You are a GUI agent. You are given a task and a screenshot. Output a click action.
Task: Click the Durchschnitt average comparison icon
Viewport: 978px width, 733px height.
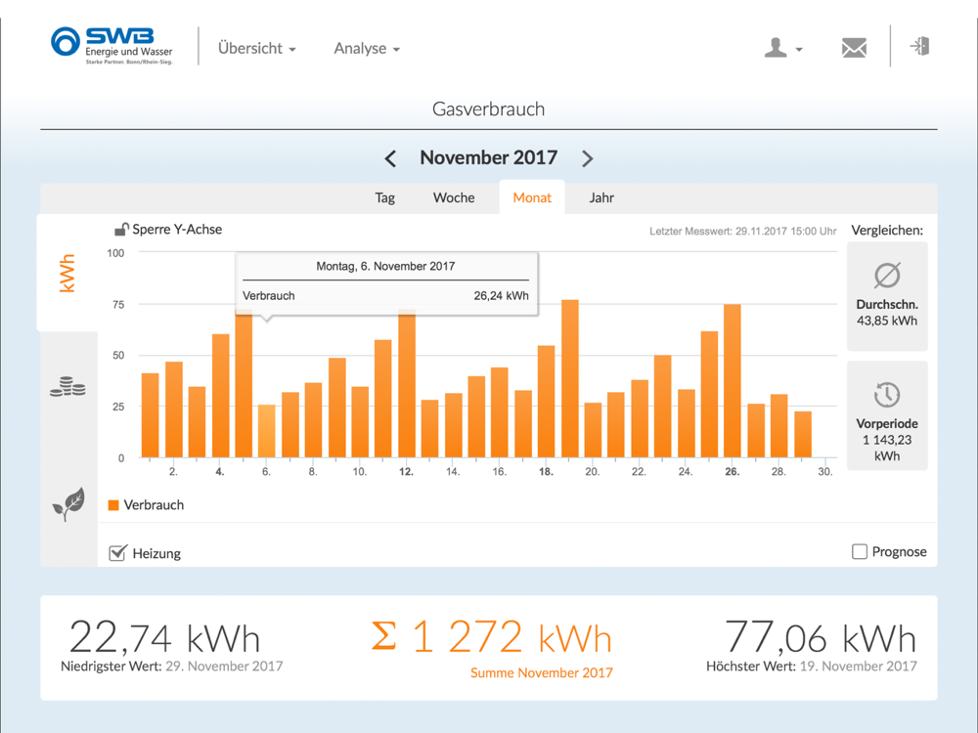(x=886, y=276)
